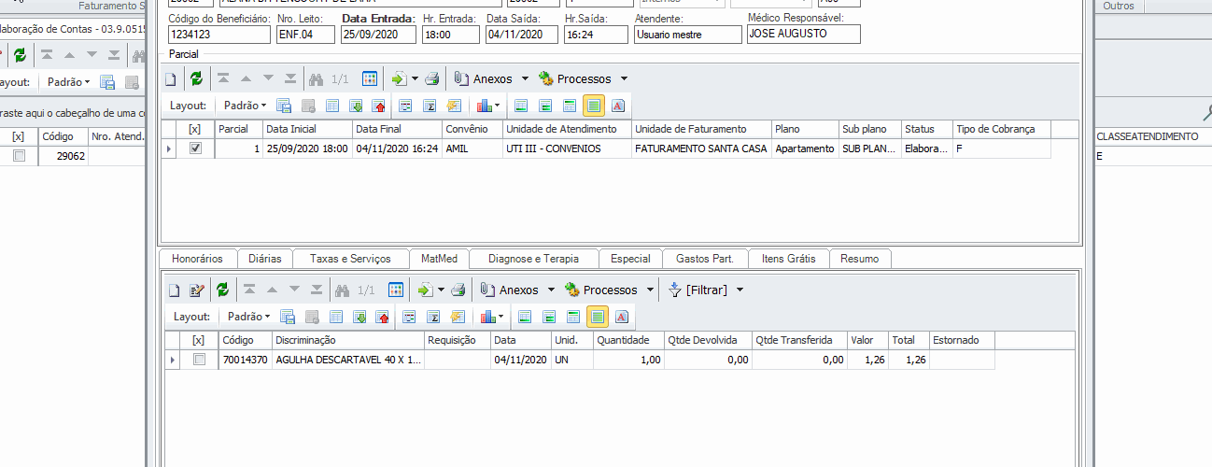Viewport: 1212px width, 467px height.
Task: Click highlighted grid view icon in MatMed bar
Action: coord(598,317)
